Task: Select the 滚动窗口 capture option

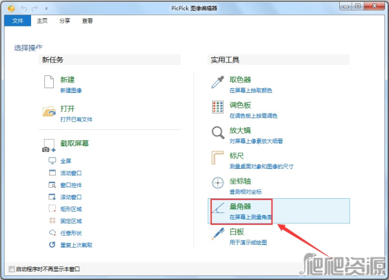Action: coord(71,197)
